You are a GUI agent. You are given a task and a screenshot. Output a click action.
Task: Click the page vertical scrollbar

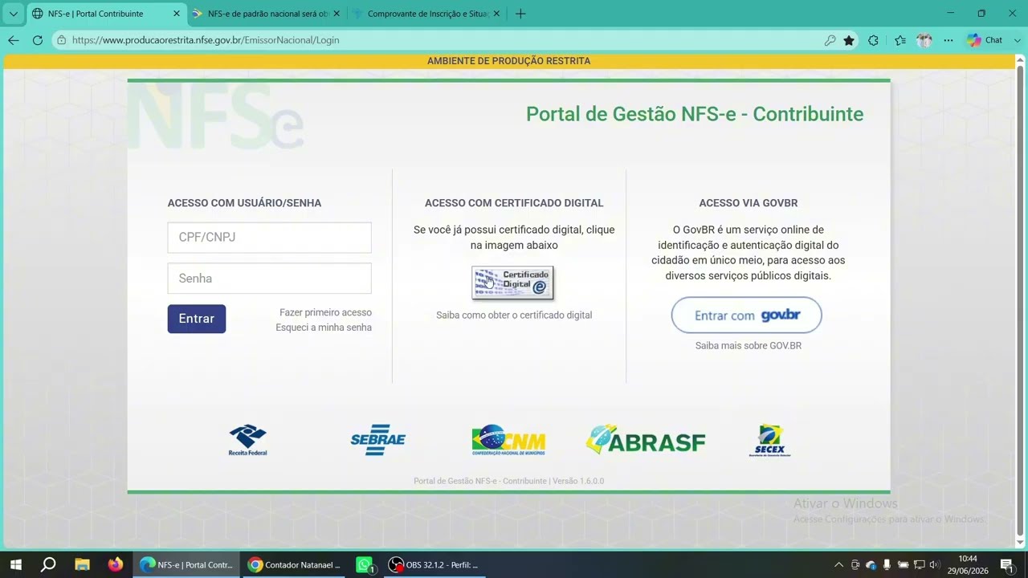coord(1021,299)
